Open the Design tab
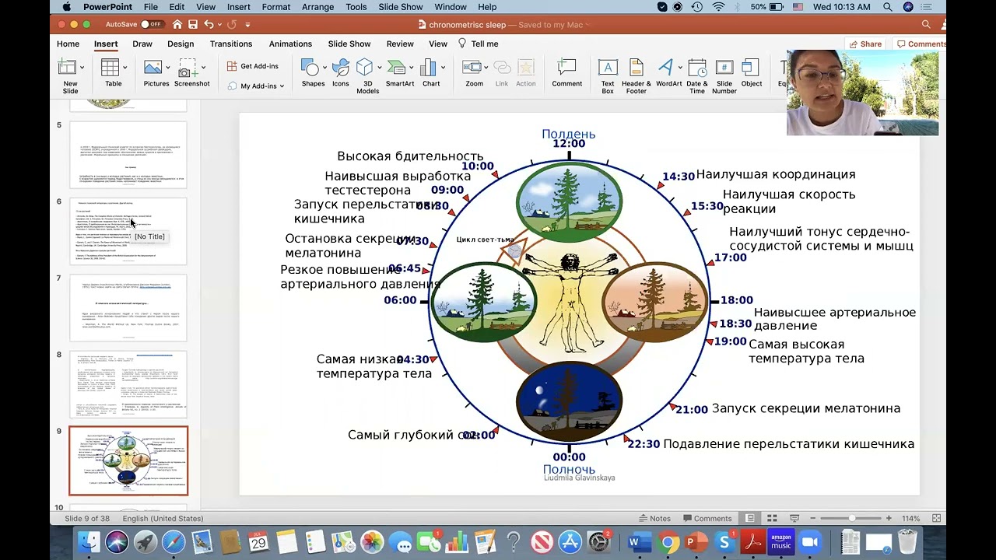This screenshot has width=996, height=560. 181,44
